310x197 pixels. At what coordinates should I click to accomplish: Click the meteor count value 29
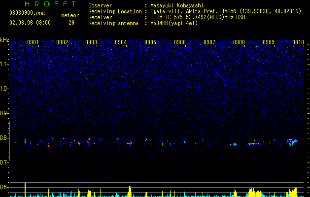(x=71, y=23)
